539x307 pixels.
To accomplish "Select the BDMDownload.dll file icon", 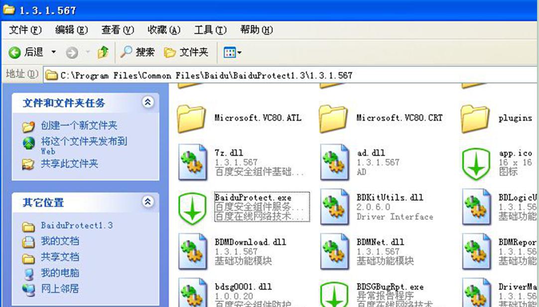I will coord(192,252).
